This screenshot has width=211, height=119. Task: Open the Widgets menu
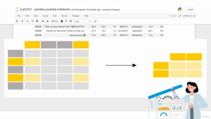[x=75, y=16]
